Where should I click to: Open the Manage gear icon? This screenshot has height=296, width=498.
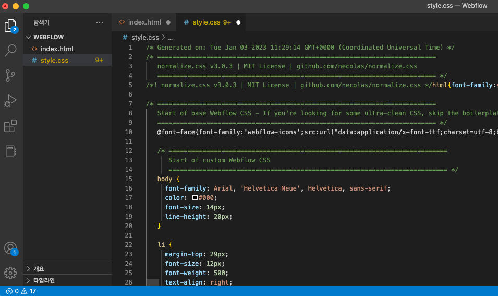(10, 273)
